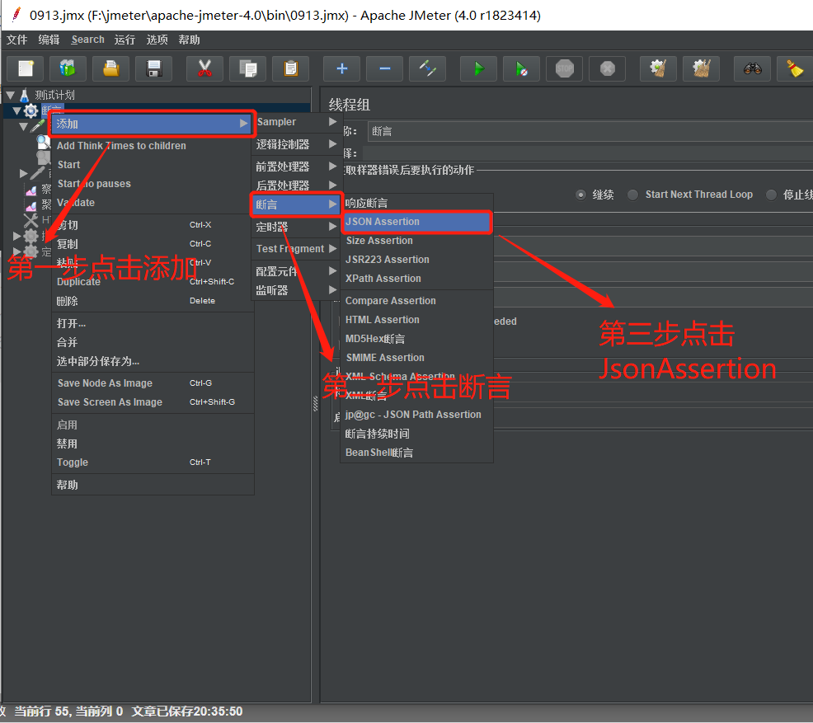
Task: Click Start no pauses toolbar icon
Action: (522, 68)
